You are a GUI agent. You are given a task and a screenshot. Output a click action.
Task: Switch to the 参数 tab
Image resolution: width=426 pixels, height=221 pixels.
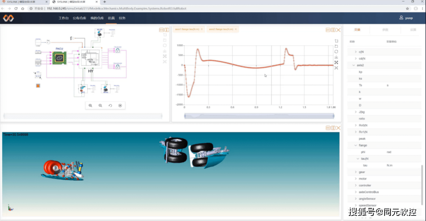(x=385, y=30)
